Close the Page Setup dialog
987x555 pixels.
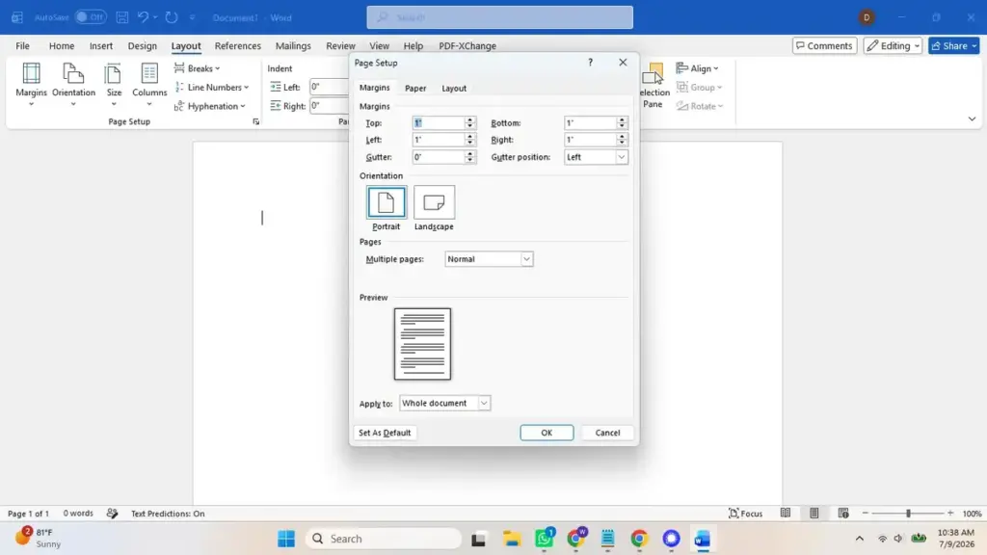pyautogui.click(x=623, y=63)
